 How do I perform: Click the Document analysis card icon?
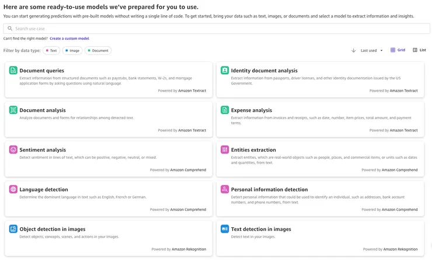(13, 110)
